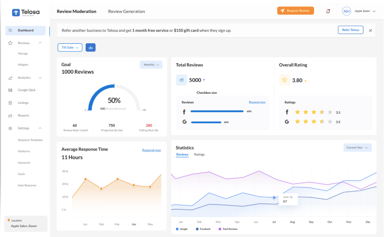Click the Overall Rating star icon
This screenshot has height=237, width=385.
284,80
